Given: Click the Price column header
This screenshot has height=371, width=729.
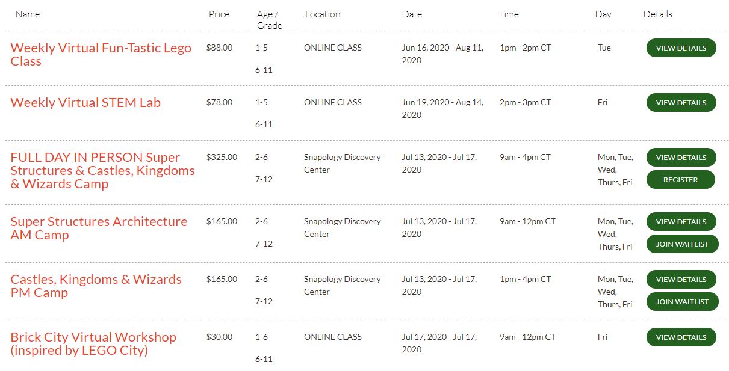Looking at the screenshot, I should point(219,14).
